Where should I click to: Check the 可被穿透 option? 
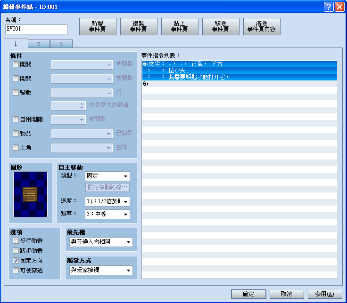point(16,271)
